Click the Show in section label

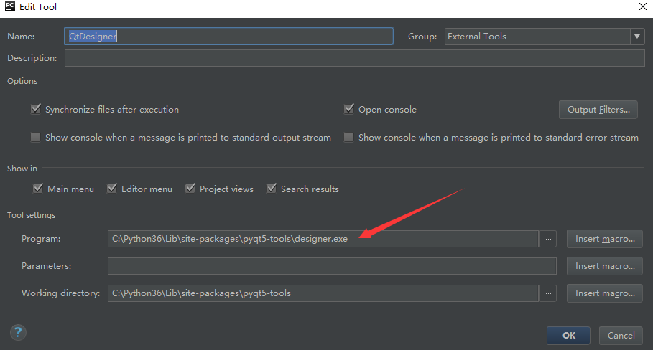(22, 169)
